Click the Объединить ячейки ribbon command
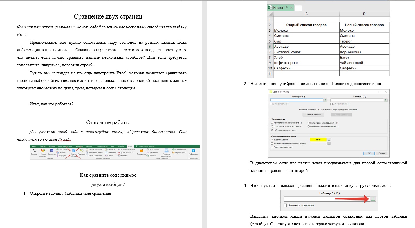Screen dimensions: 415x228 point(94,152)
